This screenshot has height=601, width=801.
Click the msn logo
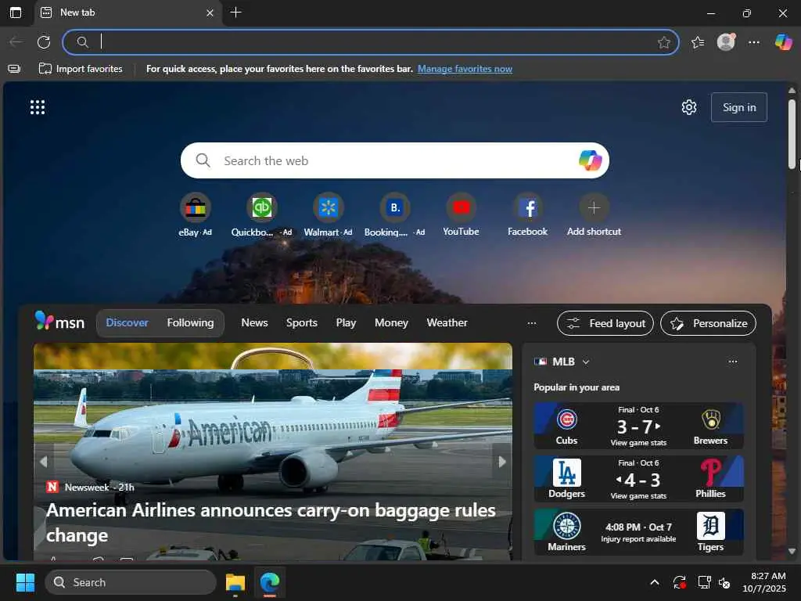click(x=59, y=322)
